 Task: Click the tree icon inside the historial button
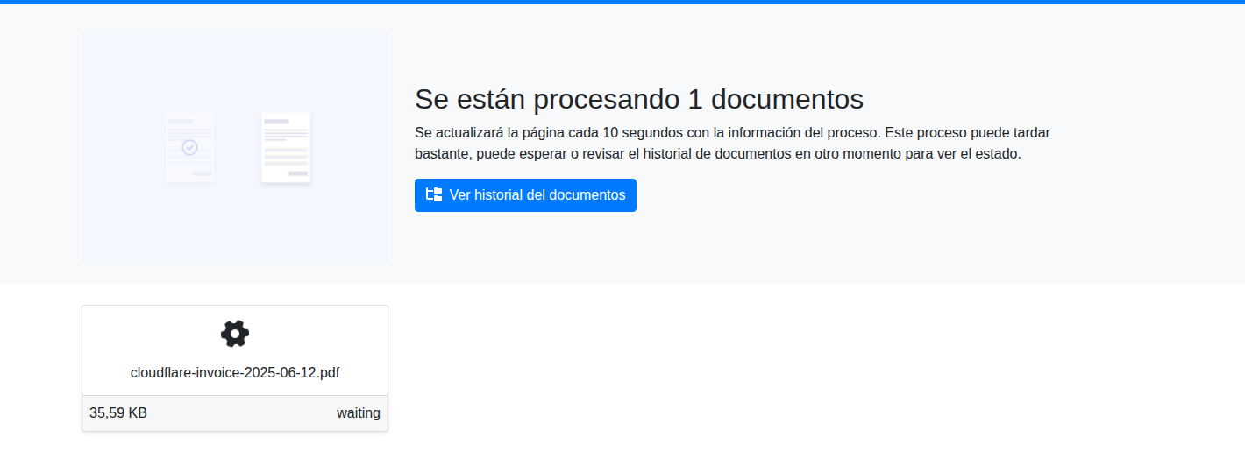tap(433, 194)
